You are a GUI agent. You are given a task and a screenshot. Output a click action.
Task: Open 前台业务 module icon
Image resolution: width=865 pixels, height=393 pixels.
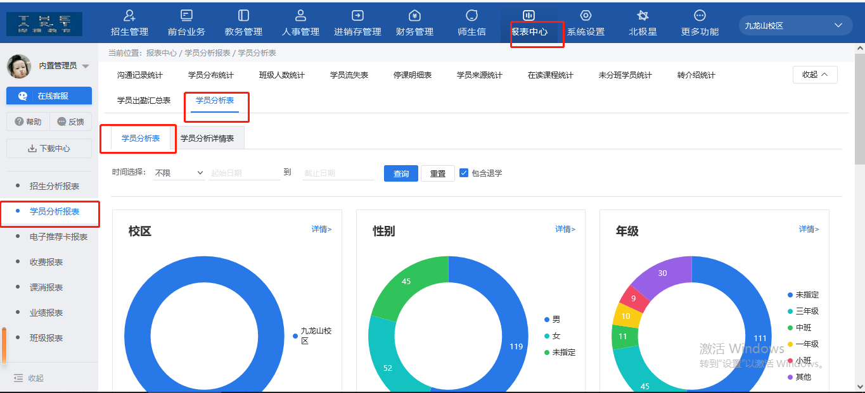coord(186,15)
